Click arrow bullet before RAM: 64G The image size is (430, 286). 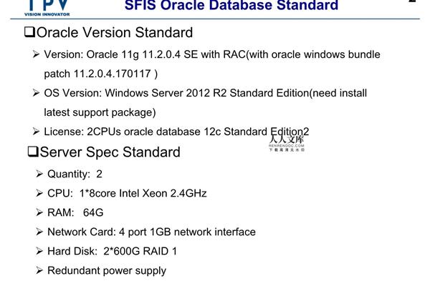[x=39, y=212]
